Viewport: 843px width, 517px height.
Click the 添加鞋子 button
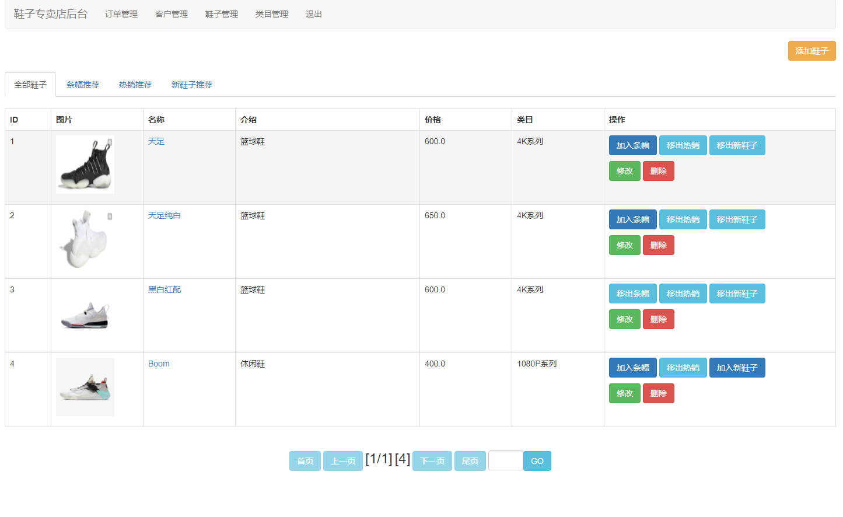pos(811,51)
